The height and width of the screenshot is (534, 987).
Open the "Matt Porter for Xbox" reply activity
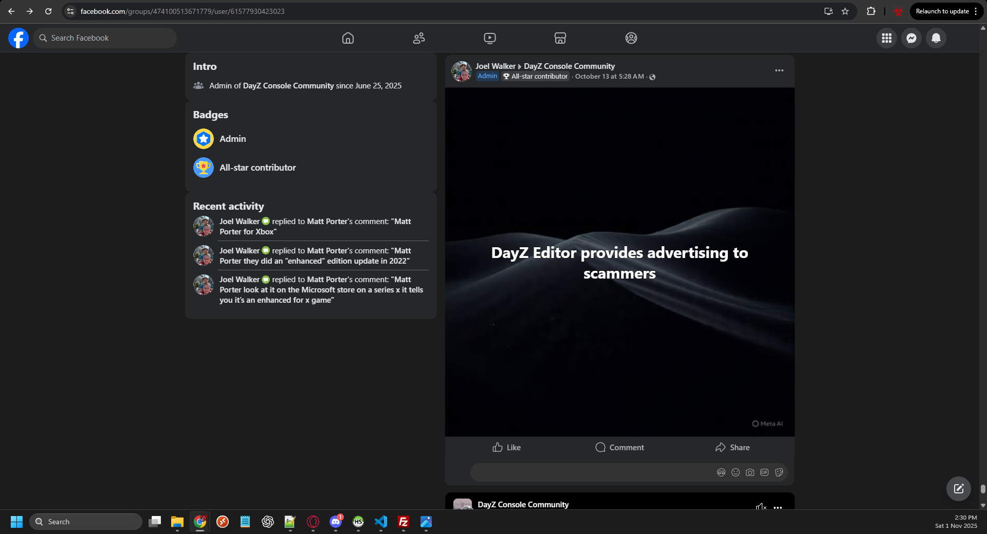point(310,227)
